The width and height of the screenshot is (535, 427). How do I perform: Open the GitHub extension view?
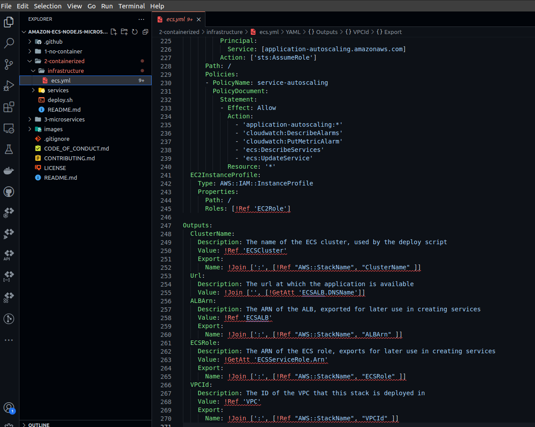point(9,192)
